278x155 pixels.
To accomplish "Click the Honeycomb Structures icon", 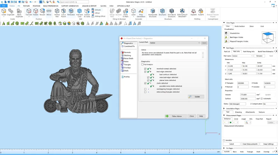I will (153, 13).
